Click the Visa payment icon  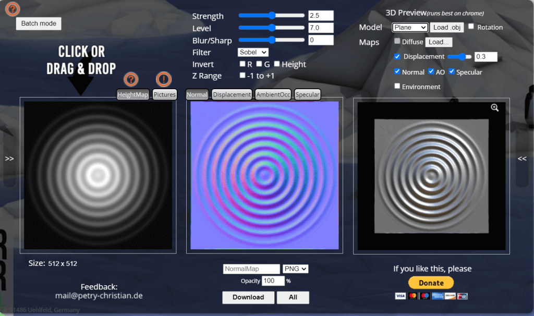point(400,296)
